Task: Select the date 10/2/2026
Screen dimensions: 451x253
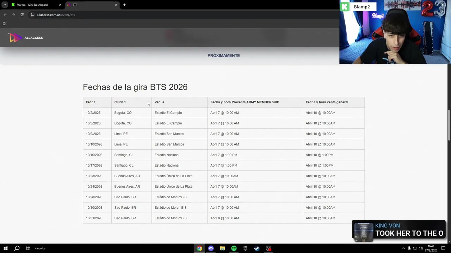Action: (93, 113)
